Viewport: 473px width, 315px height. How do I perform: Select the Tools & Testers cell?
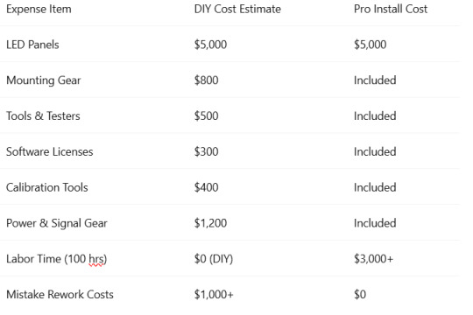pyautogui.click(x=43, y=115)
